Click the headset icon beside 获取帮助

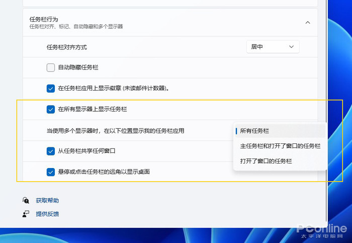click(26, 200)
